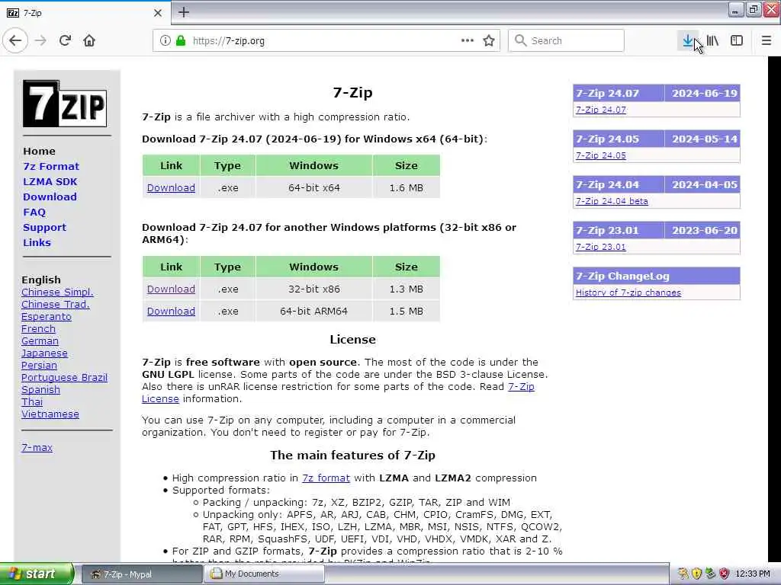Switch to My Documents taskbar window
781x585 pixels.
point(265,574)
